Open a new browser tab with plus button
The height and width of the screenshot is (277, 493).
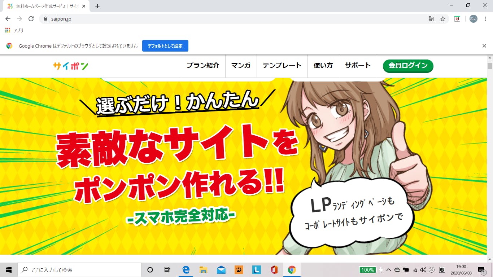97,6
